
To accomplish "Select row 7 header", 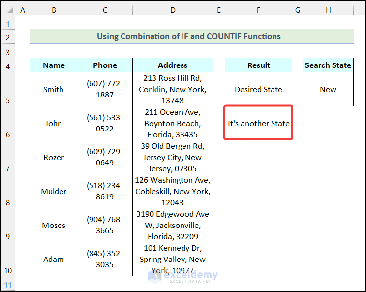I will tap(8, 157).
